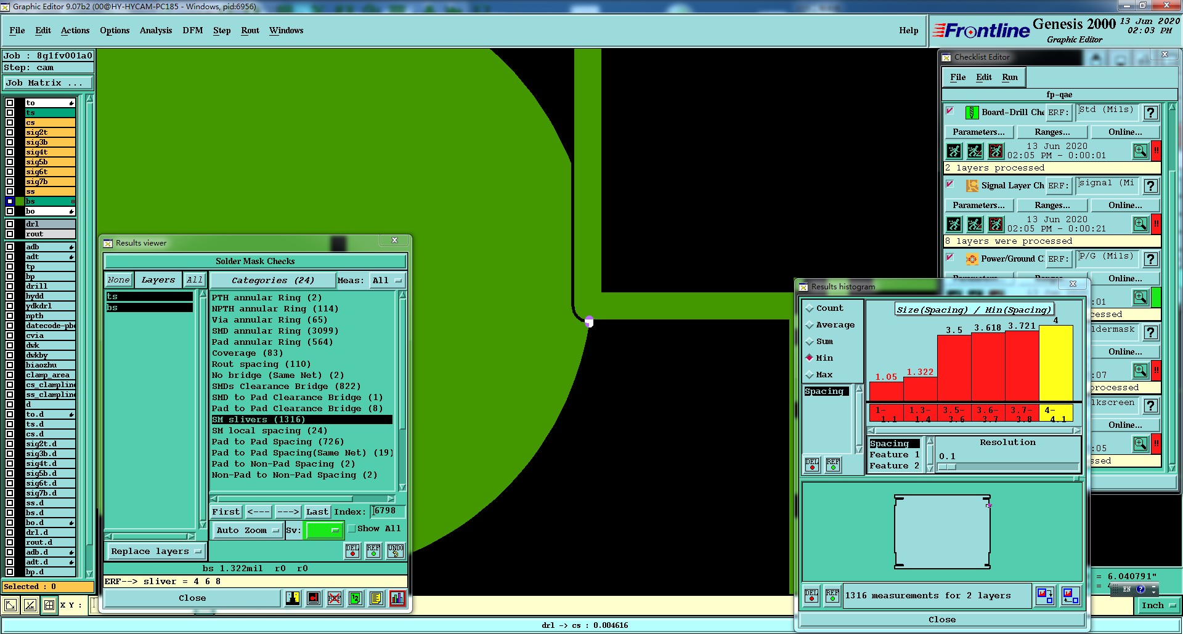Click the first icon in bottom-left main toolbar

click(10, 605)
